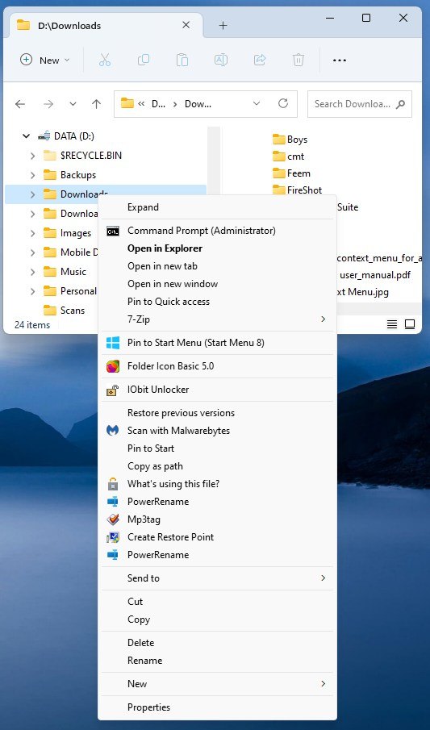Open recent locations dropdown arrow
The height and width of the screenshot is (730, 430).
click(x=73, y=104)
